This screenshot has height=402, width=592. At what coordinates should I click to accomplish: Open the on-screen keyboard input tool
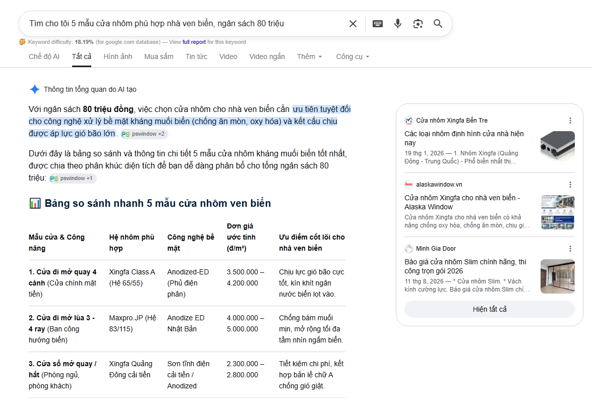378,24
